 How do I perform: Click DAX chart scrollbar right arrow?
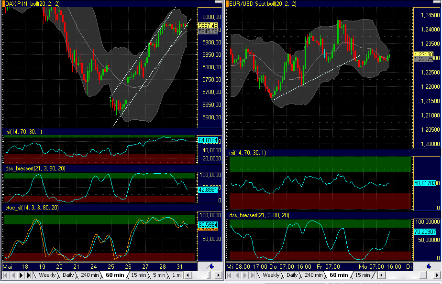tap(218, 275)
